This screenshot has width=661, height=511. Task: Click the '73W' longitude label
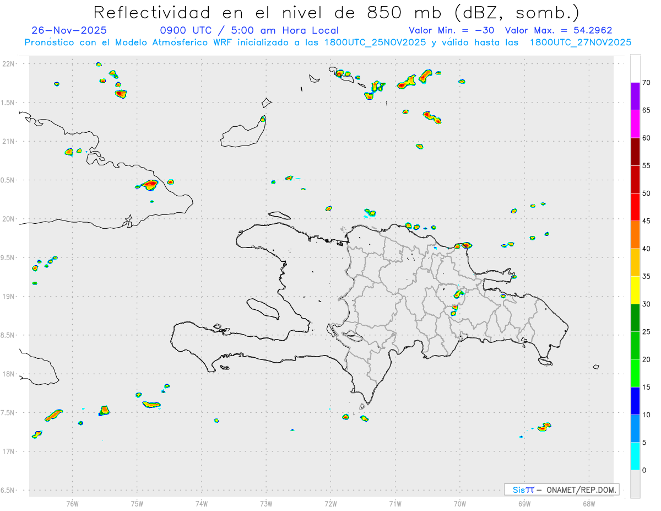[266, 504]
